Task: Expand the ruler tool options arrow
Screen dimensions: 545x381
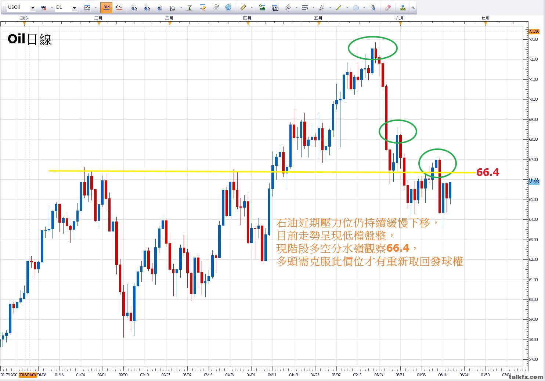Action: 251,7
